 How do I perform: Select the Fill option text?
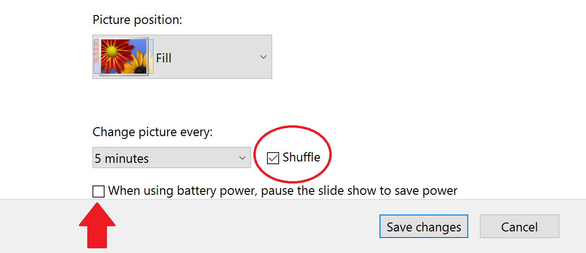(164, 58)
